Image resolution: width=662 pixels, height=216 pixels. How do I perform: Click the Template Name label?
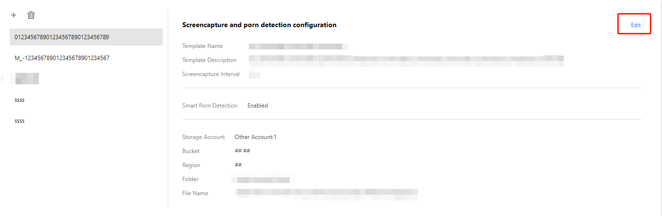(x=202, y=46)
